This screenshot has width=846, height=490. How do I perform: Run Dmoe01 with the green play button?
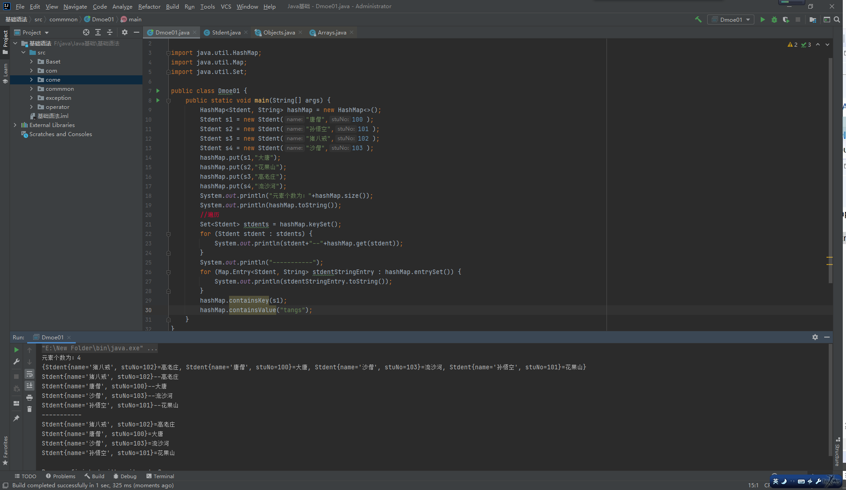click(763, 20)
